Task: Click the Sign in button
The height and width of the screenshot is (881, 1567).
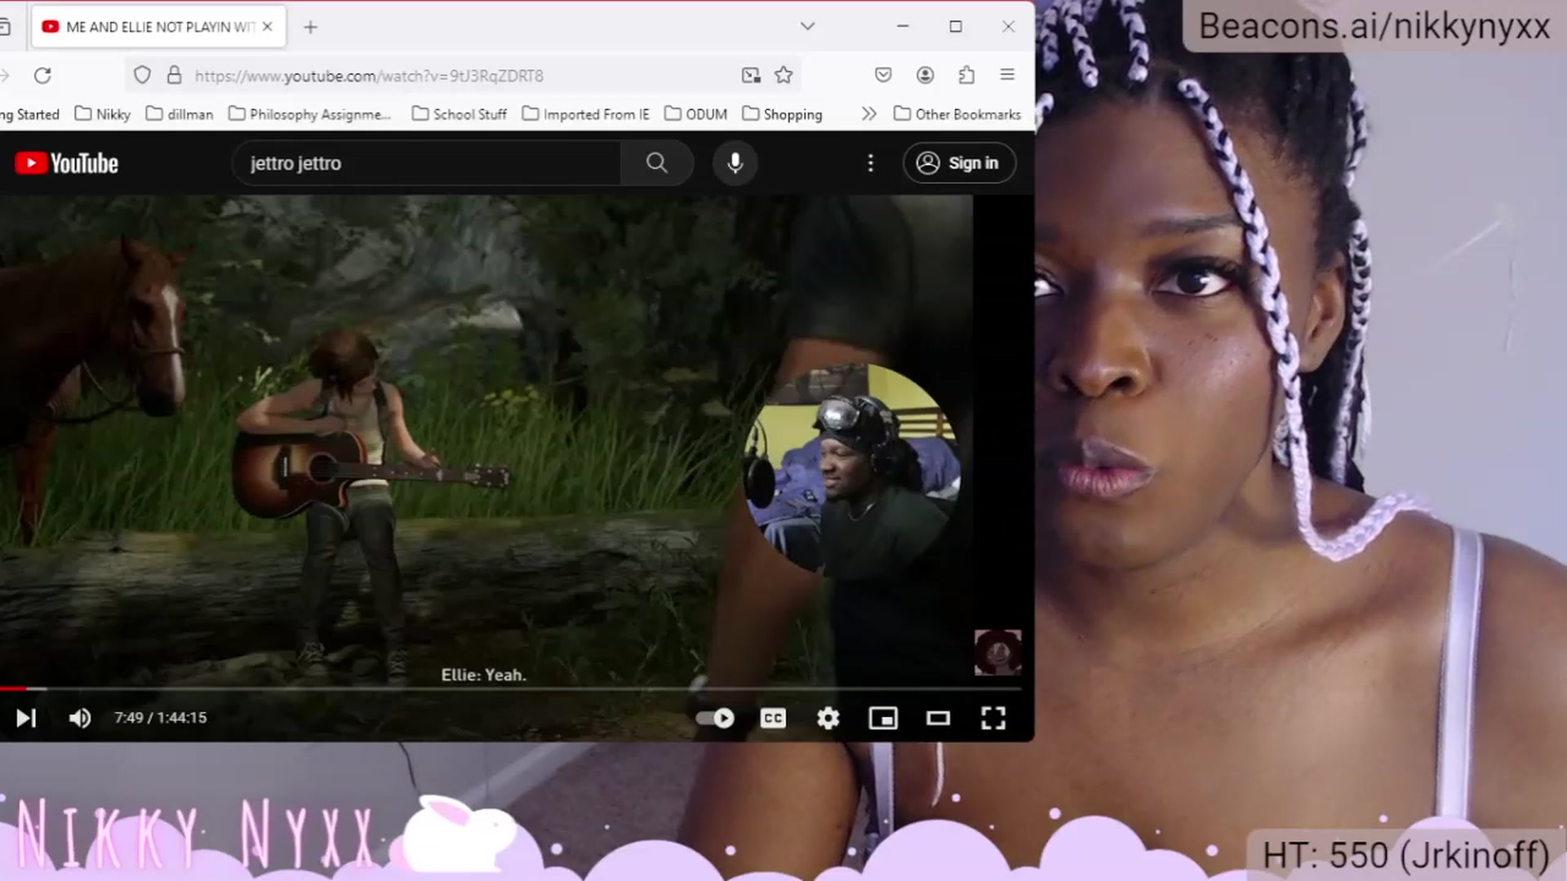Action: pyautogui.click(x=959, y=163)
